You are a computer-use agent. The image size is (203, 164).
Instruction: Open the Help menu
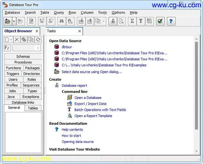tap(134, 13)
